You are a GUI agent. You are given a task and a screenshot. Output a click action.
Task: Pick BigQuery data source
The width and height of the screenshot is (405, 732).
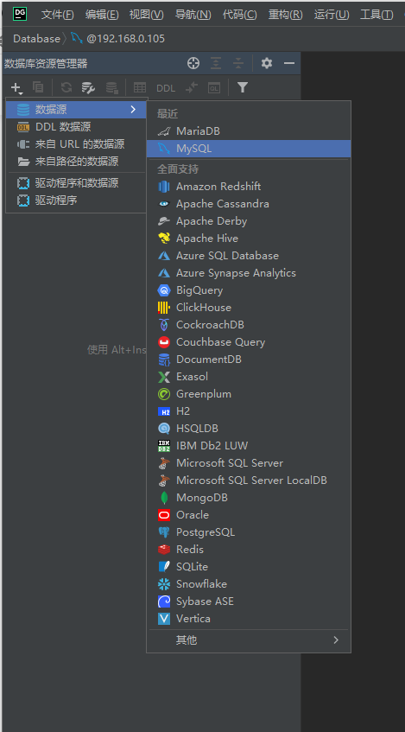pyautogui.click(x=249, y=290)
